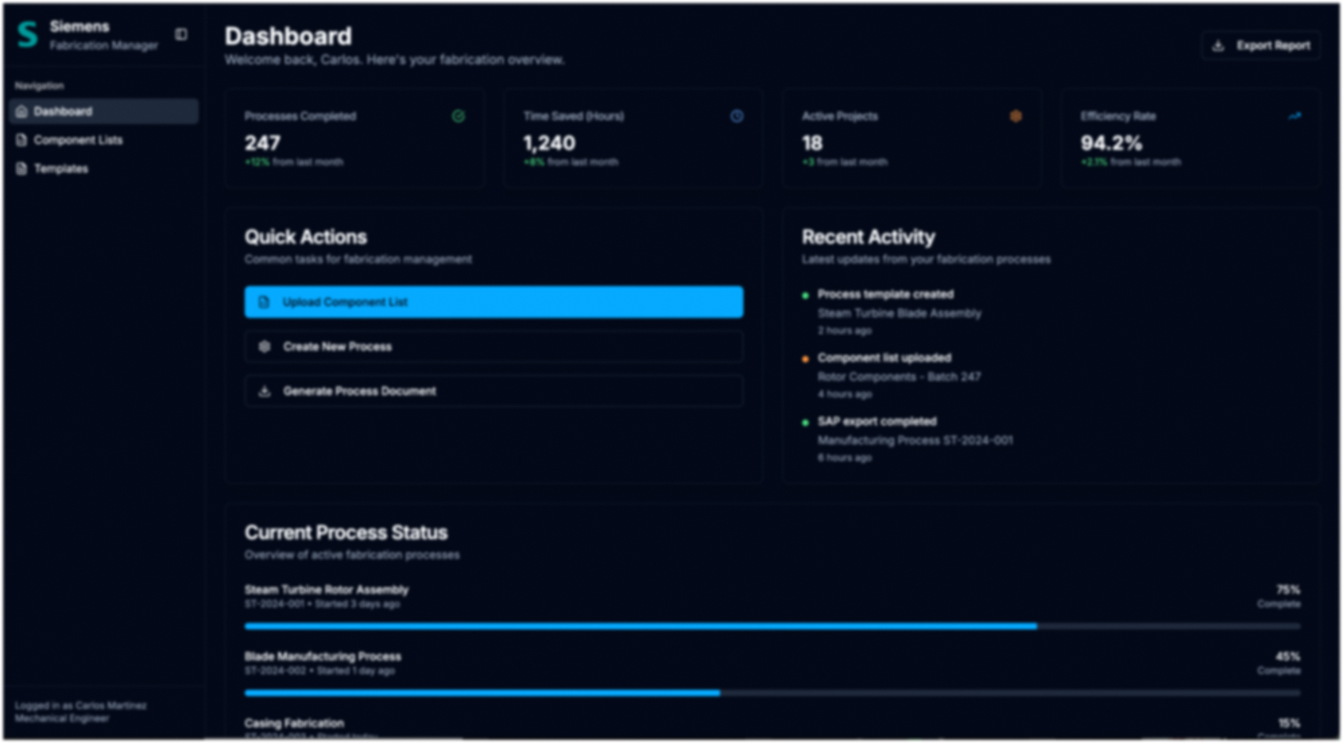This screenshot has width=1343, height=743.
Task: Click the Upload Component List button
Action: pyautogui.click(x=493, y=302)
